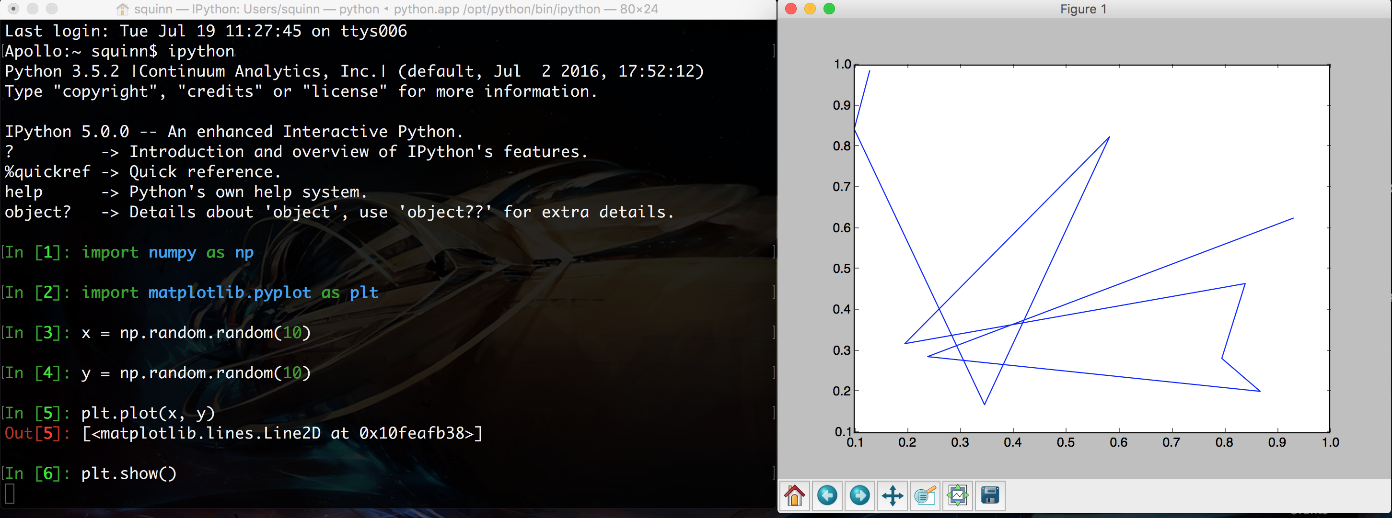This screenshot has width=1392, height=518.
Task: Click the Out[5] Line2D output text
Action: 282,433
